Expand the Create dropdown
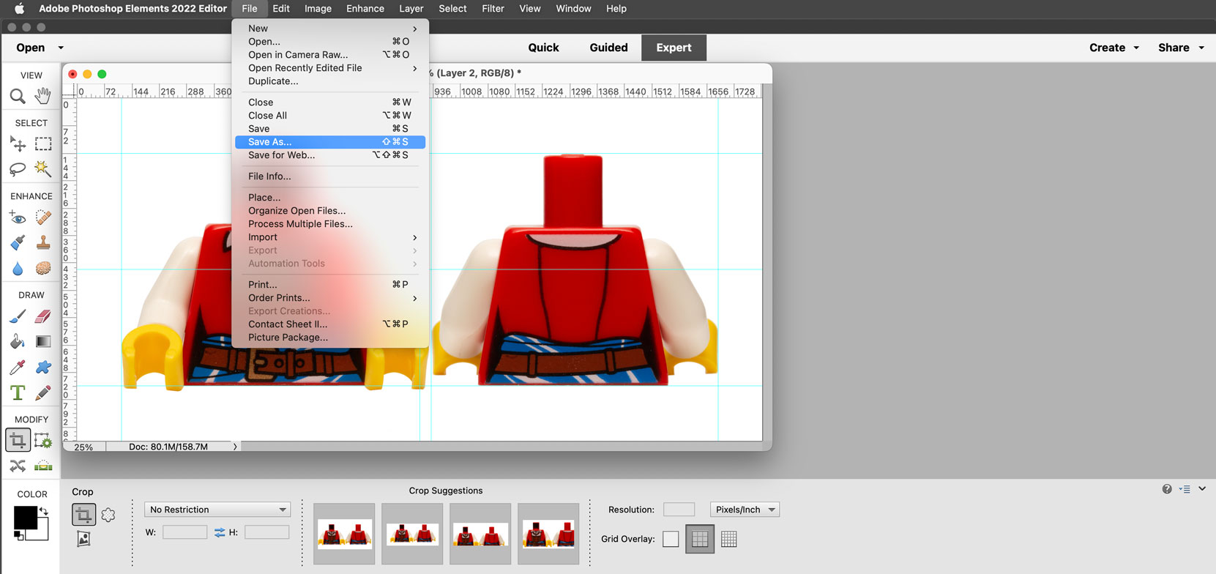1216x574 pixels. tap(1136, 48)
